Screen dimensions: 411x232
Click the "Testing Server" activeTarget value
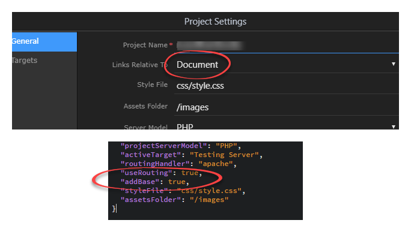click(x=224, y=155)
